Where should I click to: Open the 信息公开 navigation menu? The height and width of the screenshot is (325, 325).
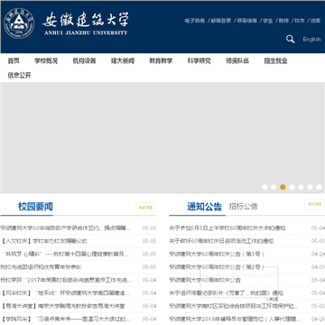19,75
